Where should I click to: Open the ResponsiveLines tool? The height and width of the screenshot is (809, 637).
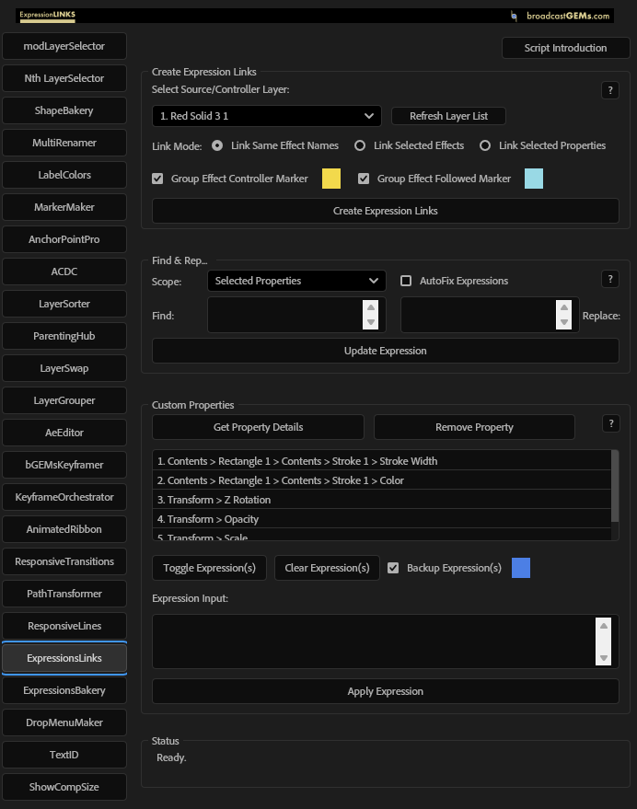(64, 626)
